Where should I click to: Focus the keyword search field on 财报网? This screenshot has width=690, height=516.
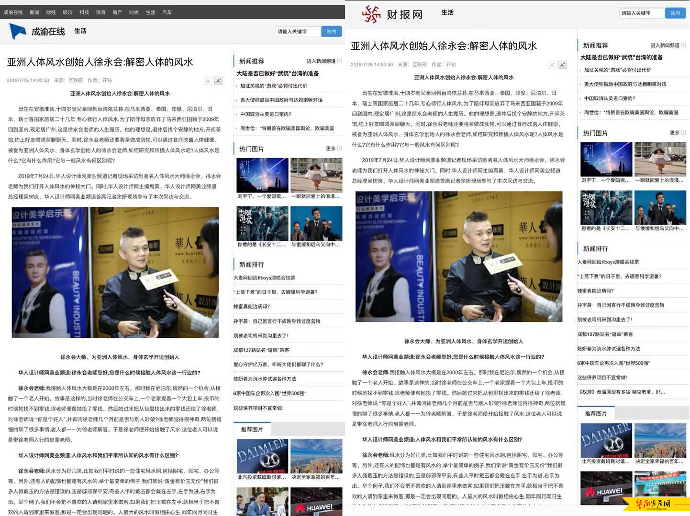[x=641, y=13]
